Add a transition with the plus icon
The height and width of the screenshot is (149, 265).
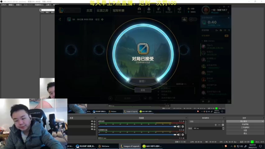(x=216, y=125)
